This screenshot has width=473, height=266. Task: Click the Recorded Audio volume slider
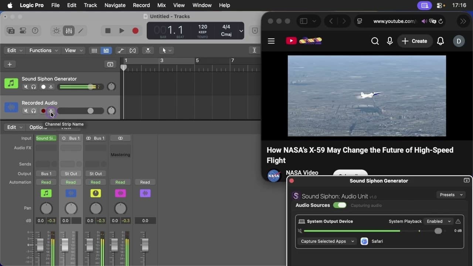(90, 111)
